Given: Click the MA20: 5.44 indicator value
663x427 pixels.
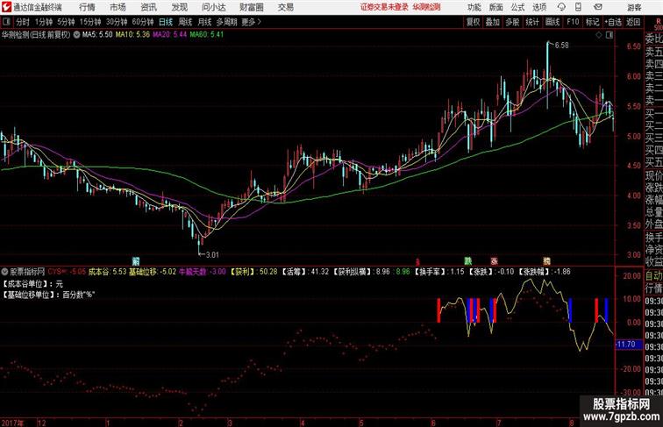Looking at the screenshot, I should click(169, 35).
